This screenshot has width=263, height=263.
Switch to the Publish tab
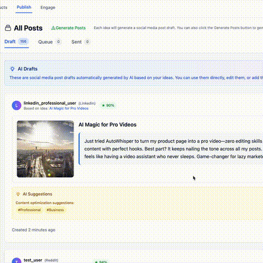24,7
